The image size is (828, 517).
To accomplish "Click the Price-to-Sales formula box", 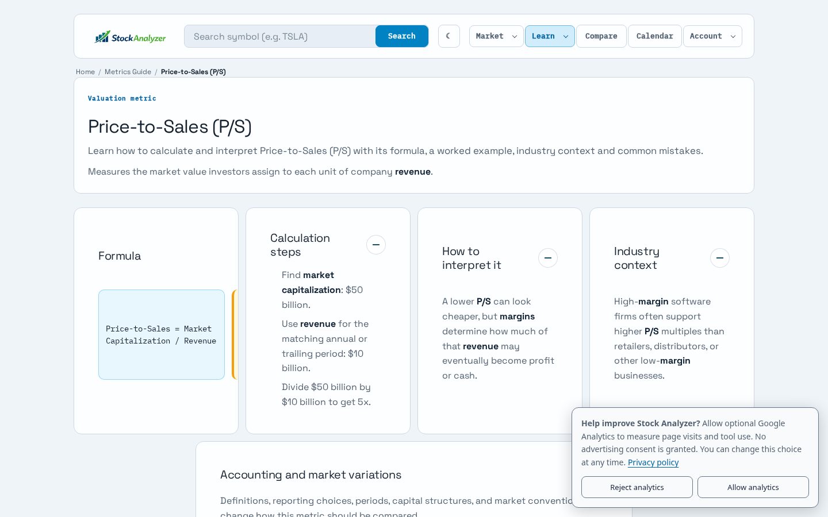I will pyautogui.click(x=162, y=334).
